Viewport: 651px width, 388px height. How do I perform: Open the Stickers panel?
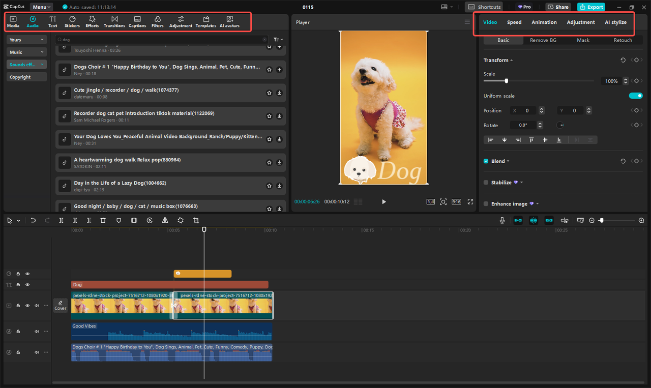tap(72, 21)
